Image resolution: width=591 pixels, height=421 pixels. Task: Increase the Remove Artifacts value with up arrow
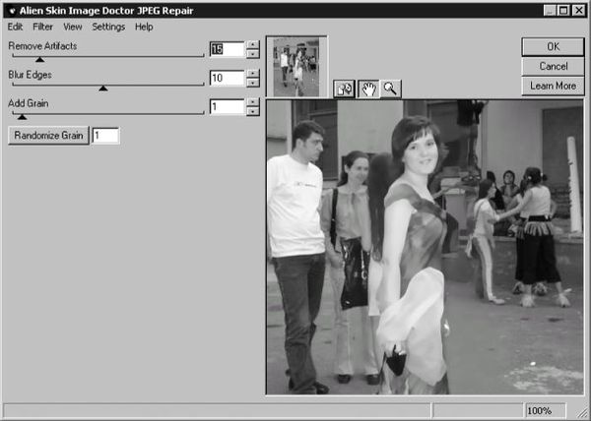coord(253,44)
